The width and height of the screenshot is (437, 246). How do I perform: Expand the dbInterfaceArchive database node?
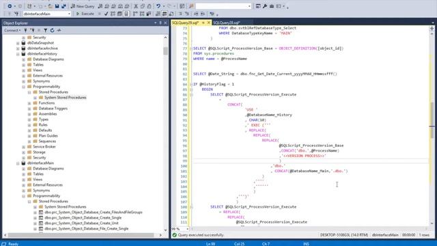coord(18,49)
